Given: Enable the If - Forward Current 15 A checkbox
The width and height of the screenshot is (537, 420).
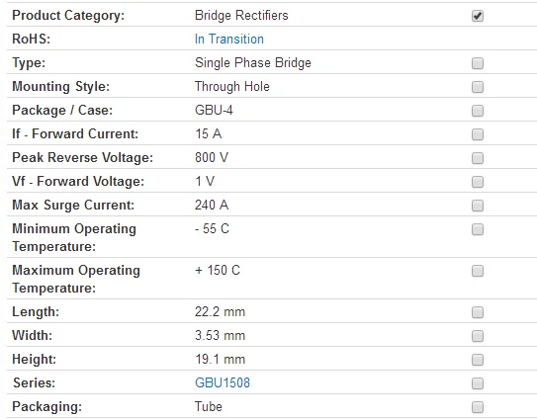Looking at the screenshot, I should click(x=478, y=134).
